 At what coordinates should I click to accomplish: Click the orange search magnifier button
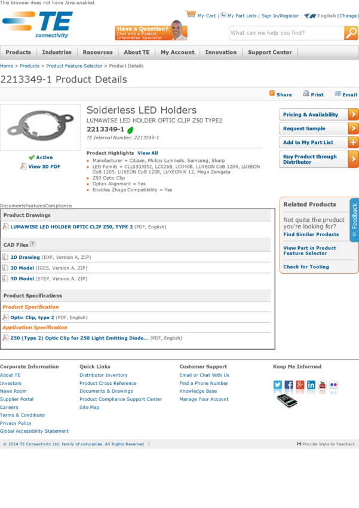click(x=351, y=33)
